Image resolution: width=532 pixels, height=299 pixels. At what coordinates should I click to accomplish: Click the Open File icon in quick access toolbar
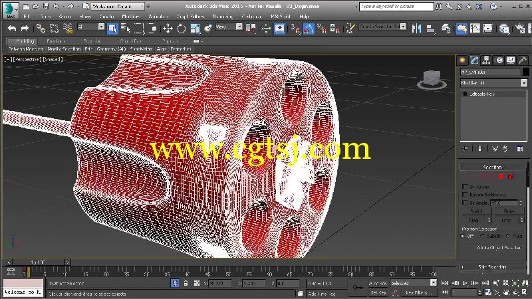(x=36, y=7)
